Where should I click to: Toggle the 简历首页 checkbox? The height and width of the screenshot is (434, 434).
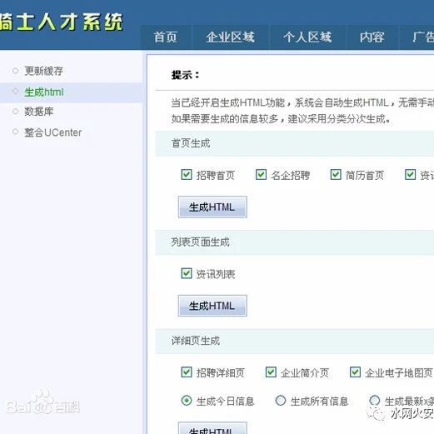[x=336, y=175]
